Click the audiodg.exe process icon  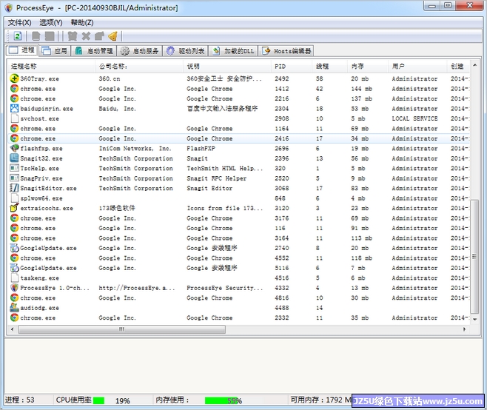pos(14,308)
